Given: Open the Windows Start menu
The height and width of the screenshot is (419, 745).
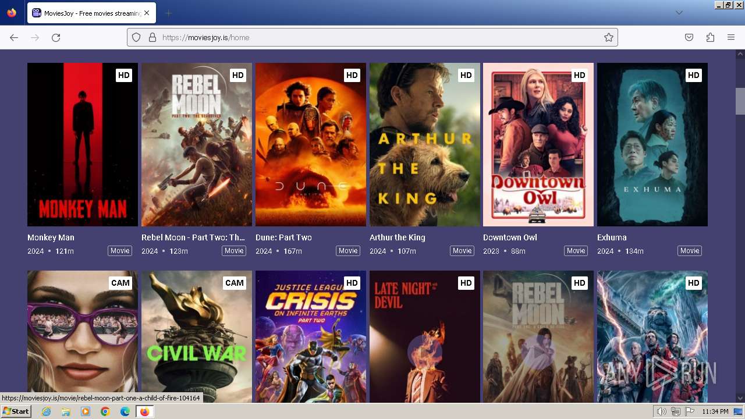Looking at the screenshot, I should click(x=16, y=411).
